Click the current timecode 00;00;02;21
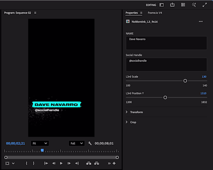 (x=16, y=143)
